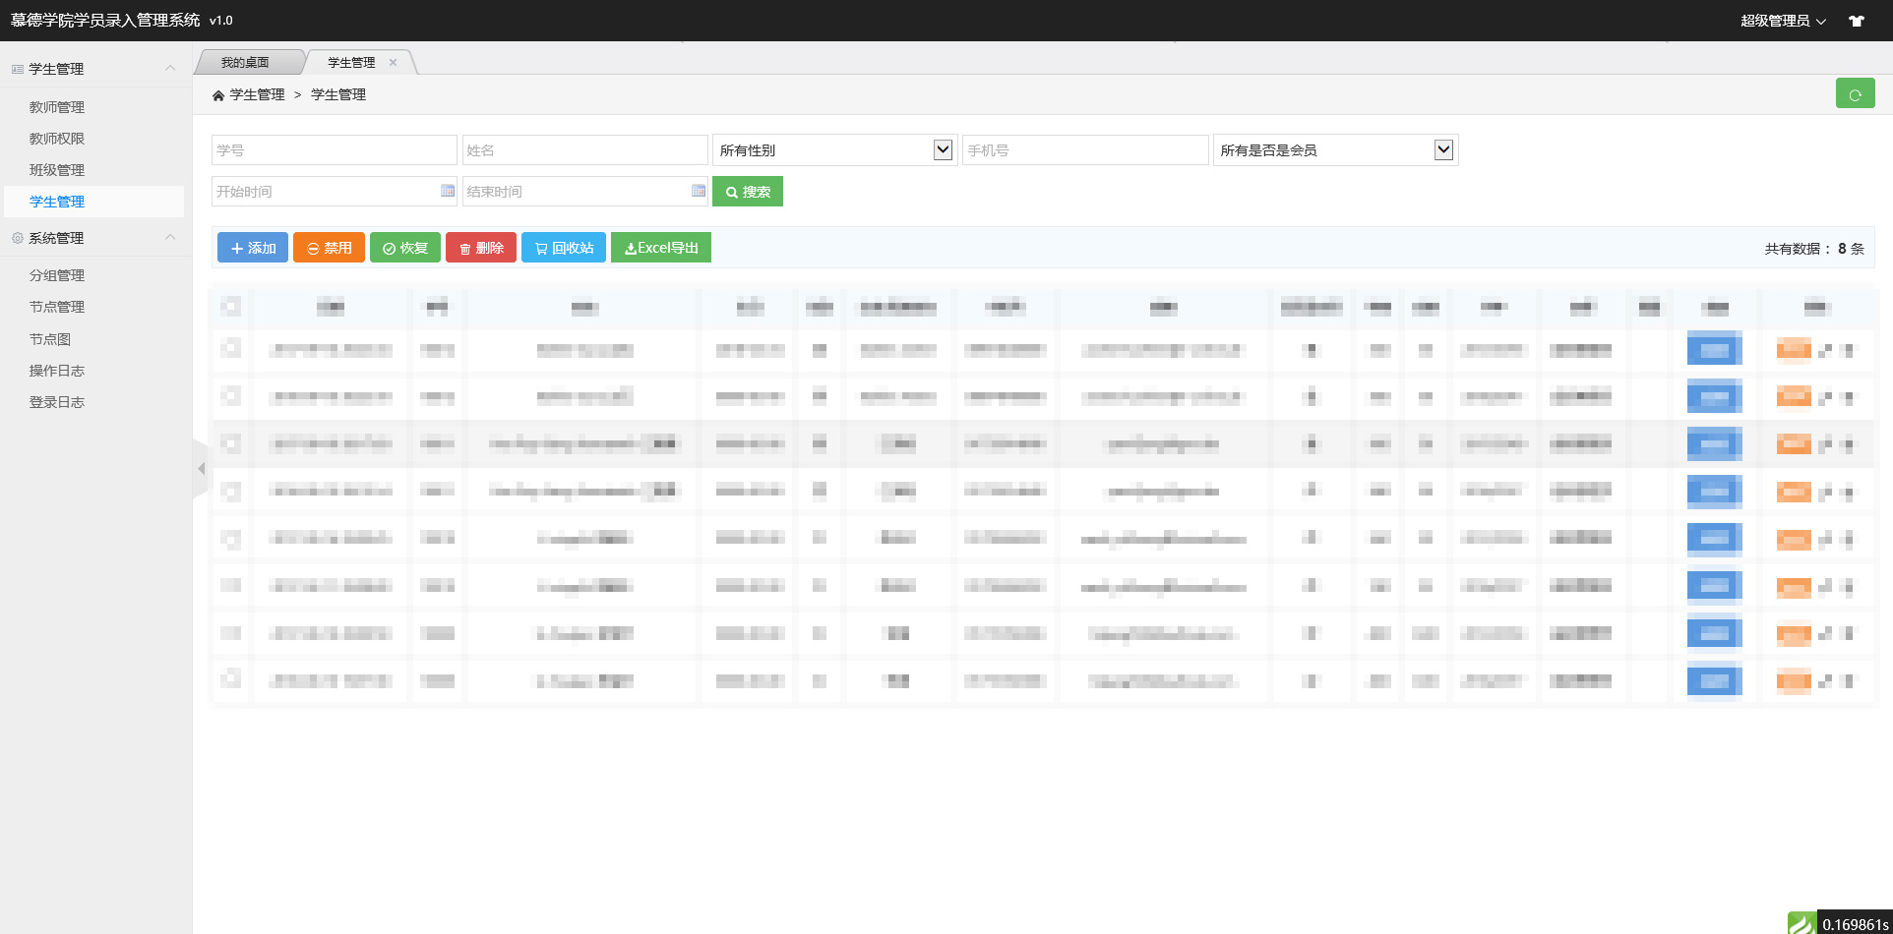Viewport: 1893px width, 934px height.
Task: Click the green refresh icon button
Action: (x=1855, y=94)
